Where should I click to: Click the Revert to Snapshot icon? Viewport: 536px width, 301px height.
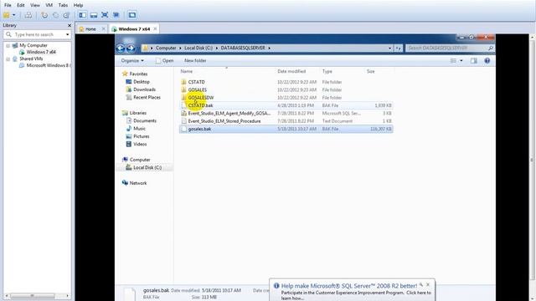pyautogui.click(x=55, y=15)
